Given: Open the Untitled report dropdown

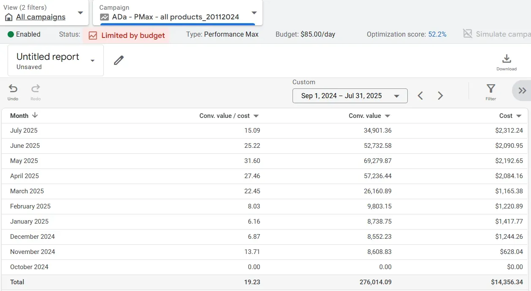Looking at the screenshot, I should pyautogui.click(x=92, y=60).
